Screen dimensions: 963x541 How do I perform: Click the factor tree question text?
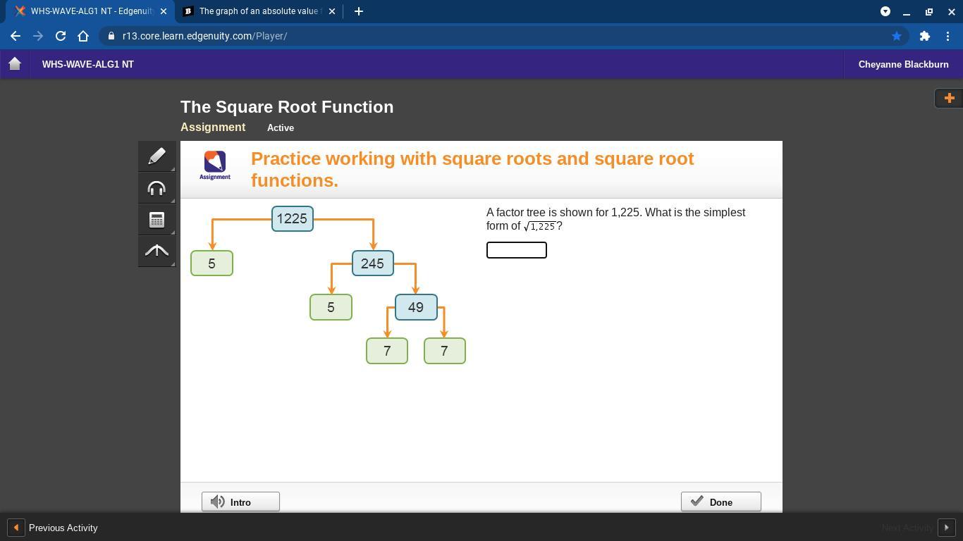point(615,219)
